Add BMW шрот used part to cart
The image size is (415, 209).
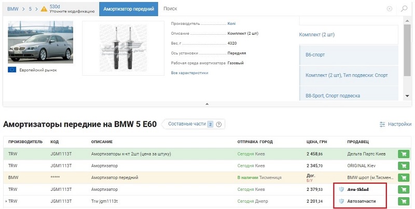403,178
